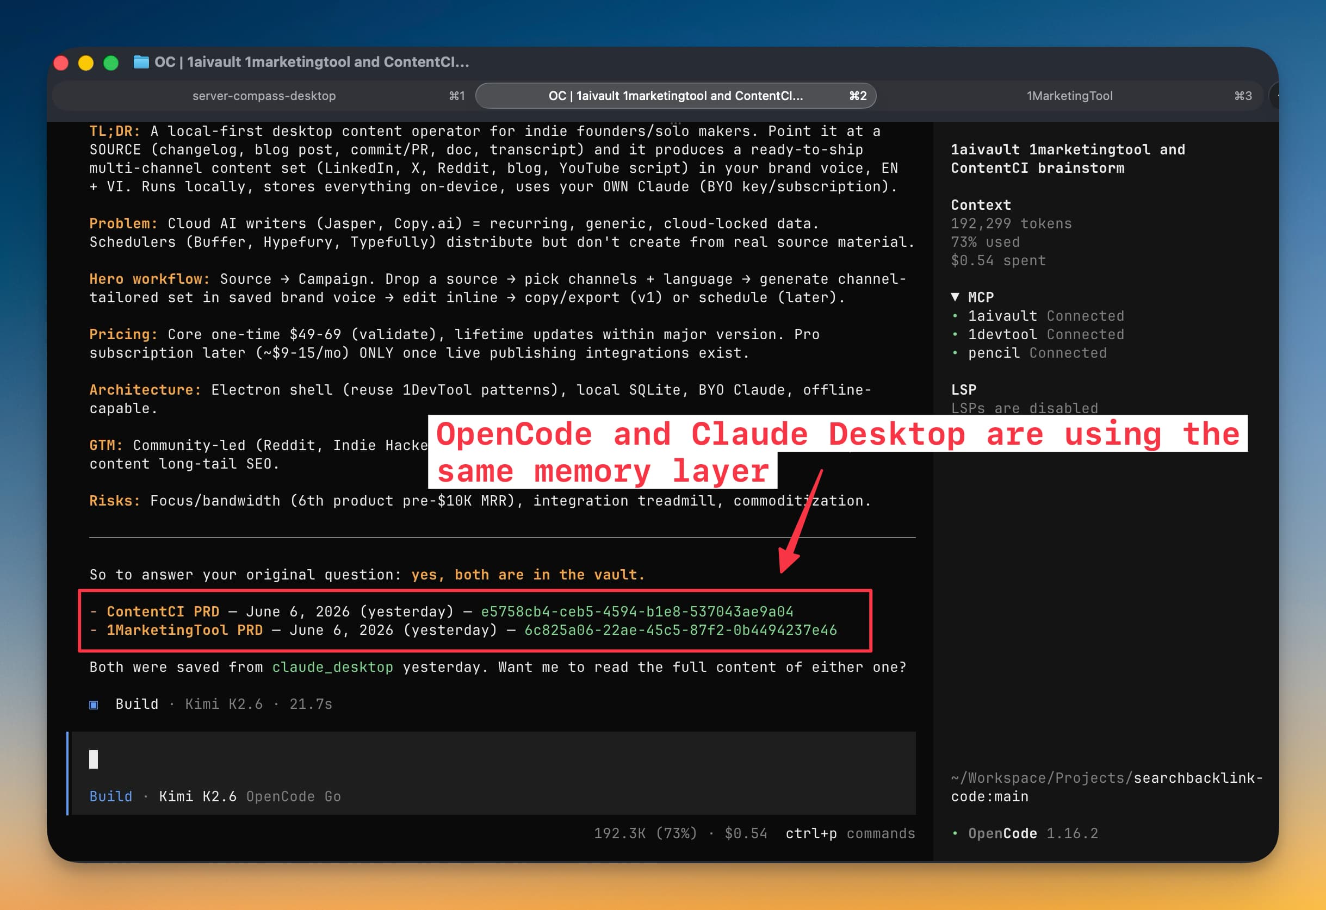The image size is (1326, 910).
Task: Collapse the MCP section triangle
Action: click(955, 297)
